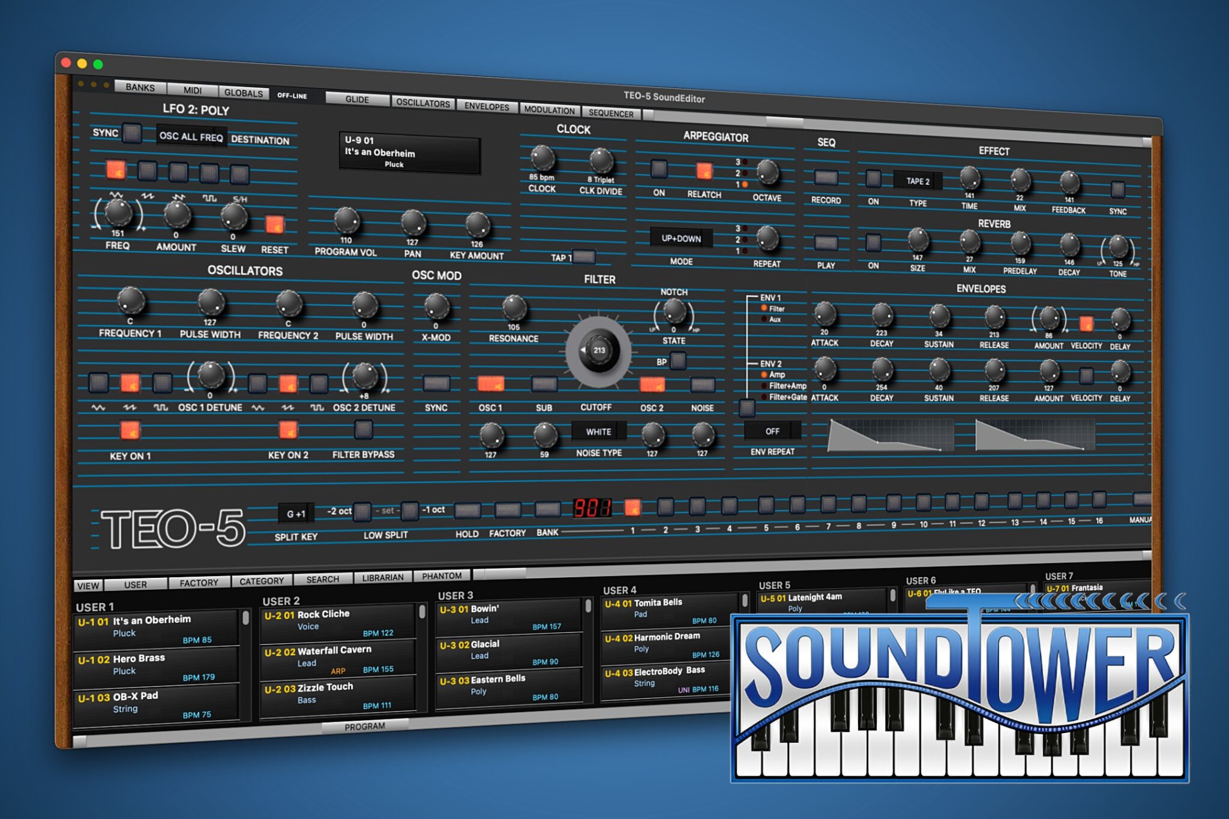The height and width of the screenshot is (819, 1229).
Task: Select OSC 1 sawtooth waveform button
Action: 130,382
